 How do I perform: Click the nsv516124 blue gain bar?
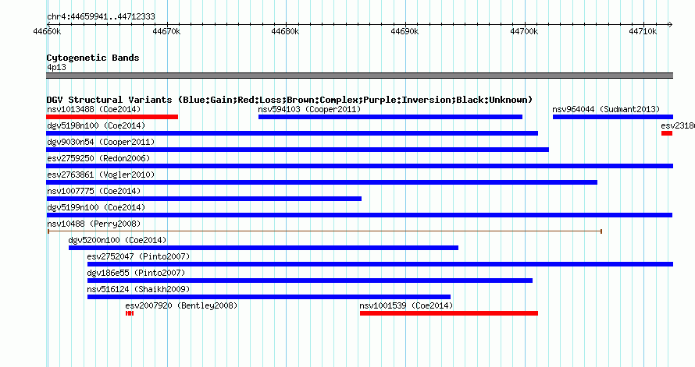[269, 297]
